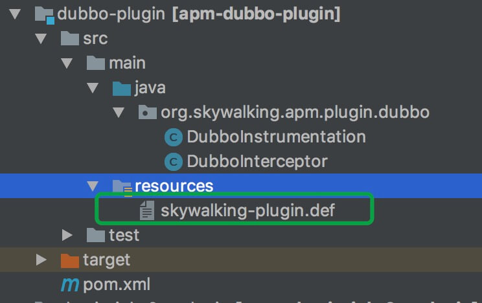Click the file icon of skywalking-plugin.def

(x=147, y=210)
